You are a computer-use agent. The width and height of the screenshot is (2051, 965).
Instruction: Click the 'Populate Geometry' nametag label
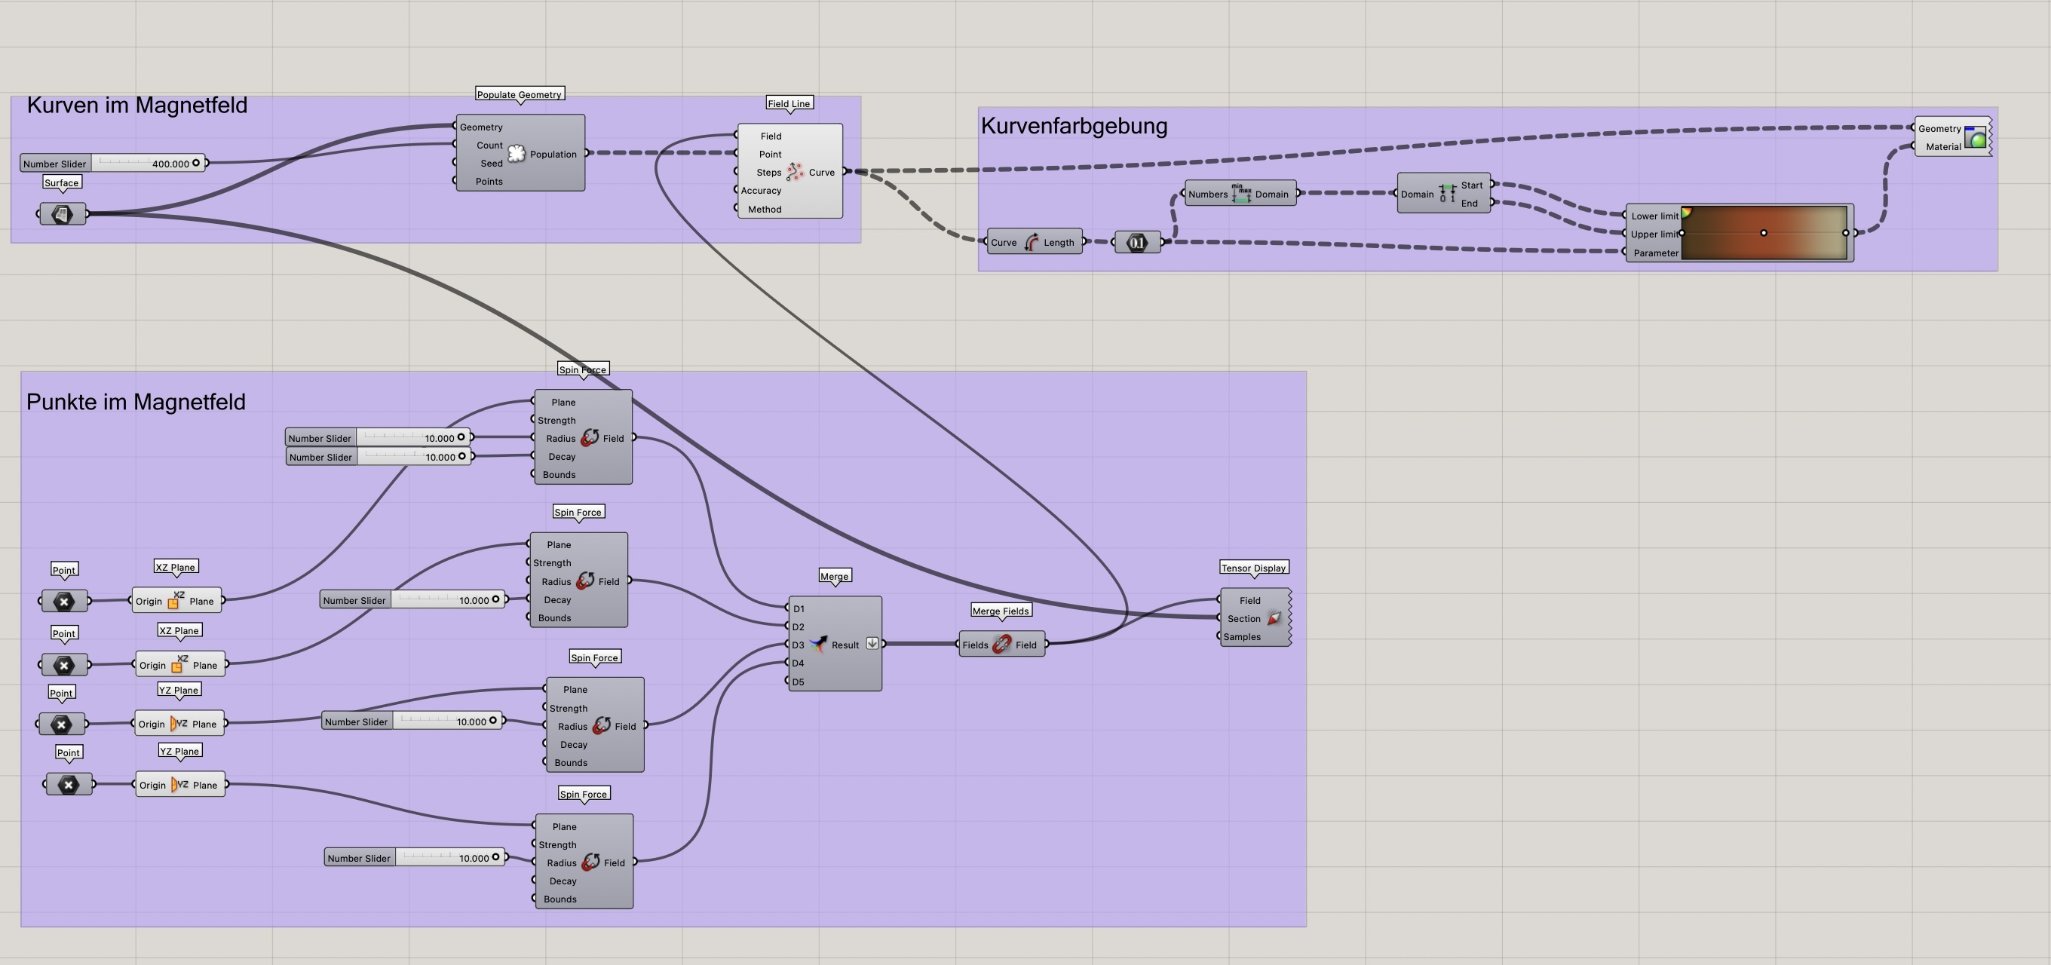519,94
